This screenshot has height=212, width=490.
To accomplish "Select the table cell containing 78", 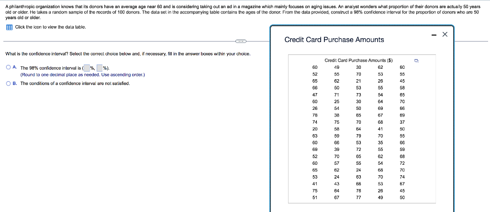I will [x=315, y=115].
